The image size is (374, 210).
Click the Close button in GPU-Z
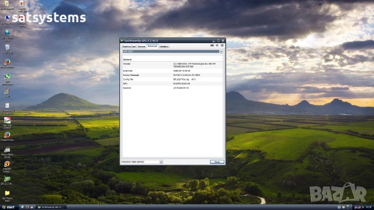(x=217, y=162)
